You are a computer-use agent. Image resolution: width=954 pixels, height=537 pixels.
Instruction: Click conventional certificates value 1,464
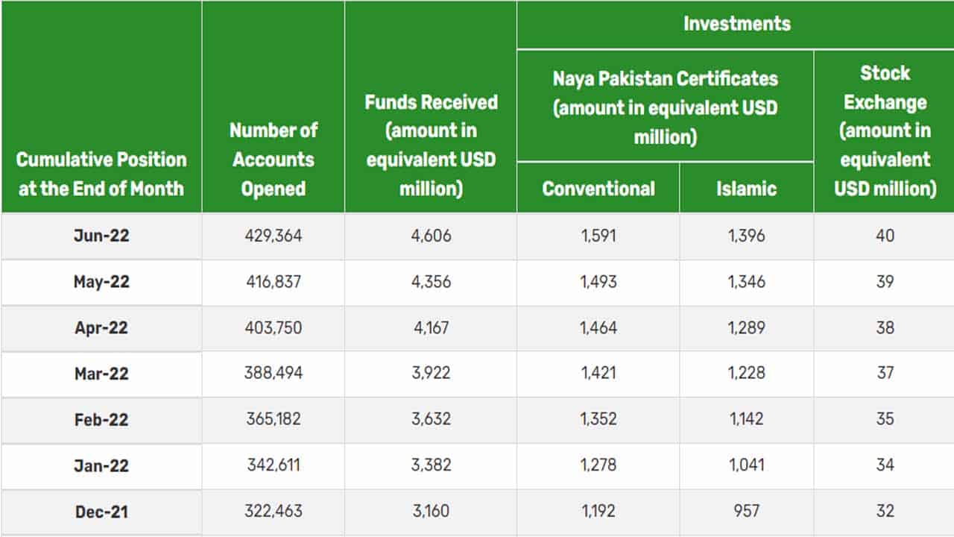coord(598,328)
